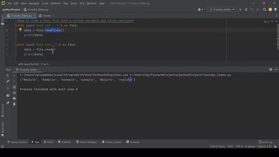Open the Help menu
This screenshot has width=279, height=157.
[102, 3]
